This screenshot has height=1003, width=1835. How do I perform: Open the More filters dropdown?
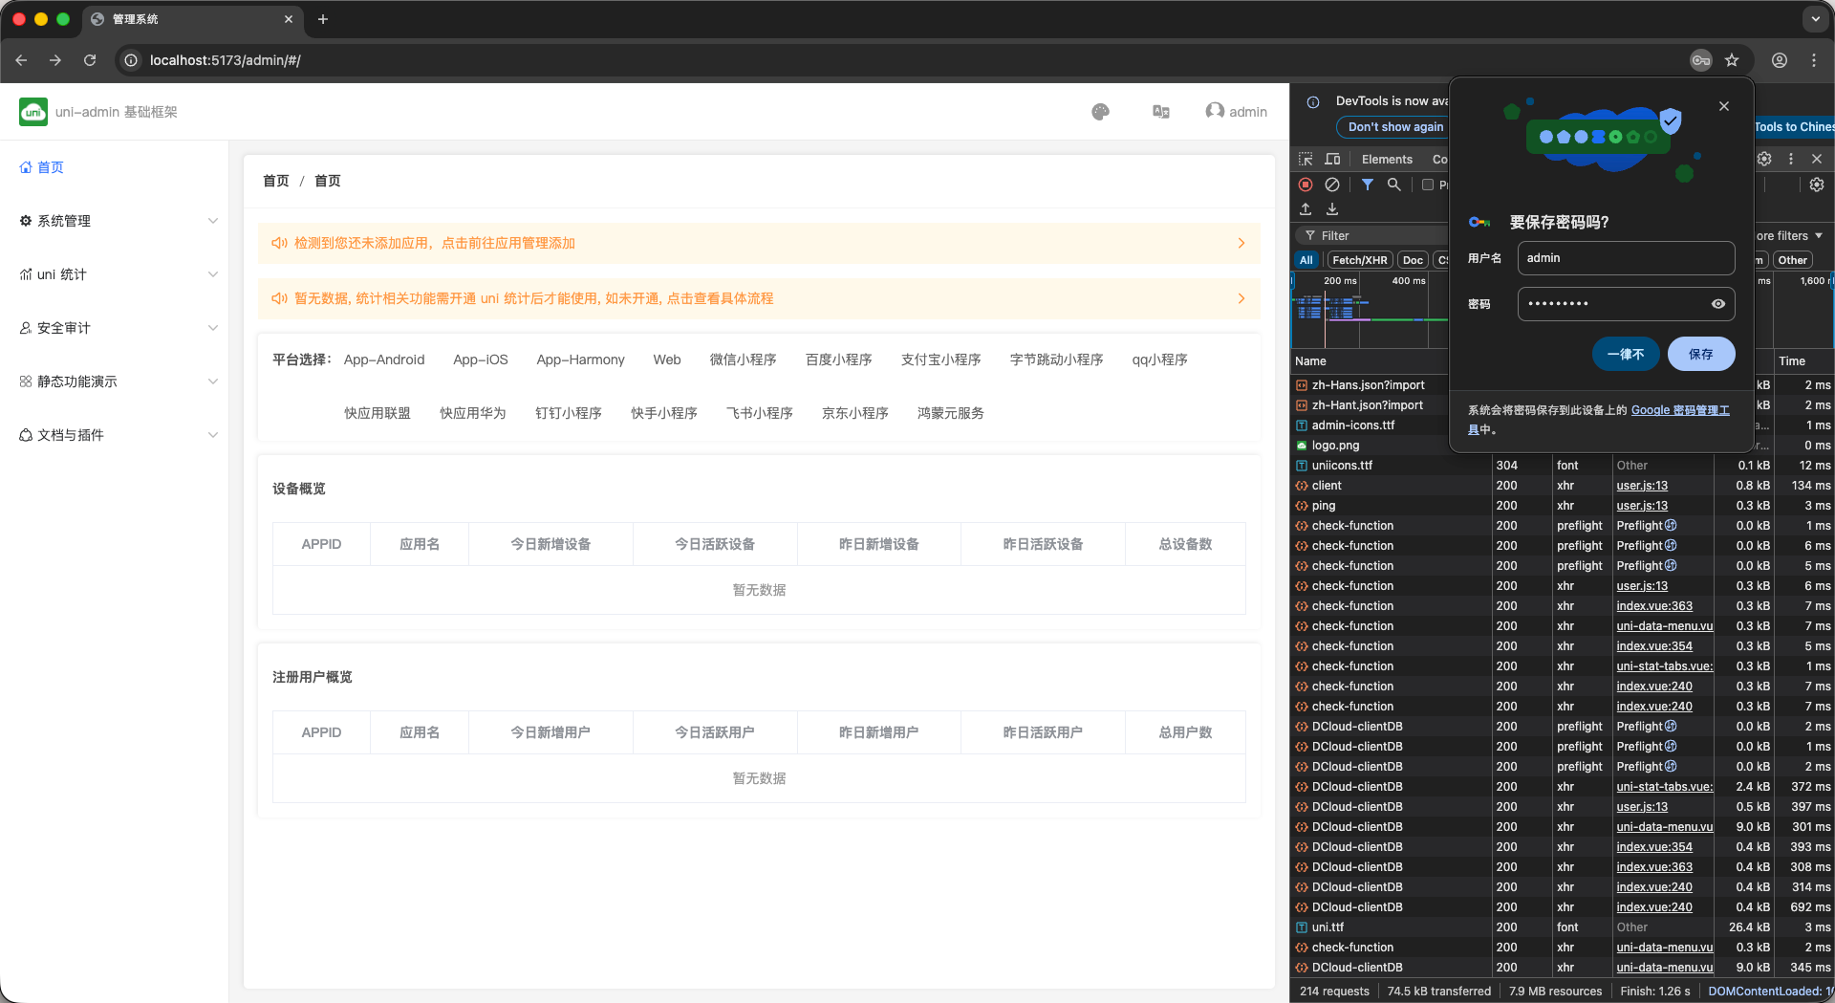click(1789, 236)
